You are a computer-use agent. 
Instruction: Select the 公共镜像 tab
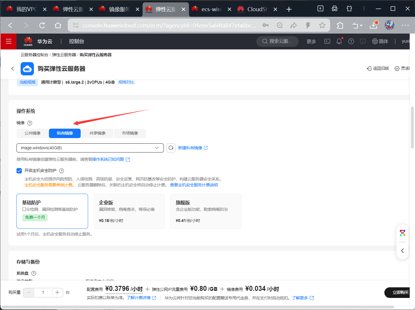(32, 133)
